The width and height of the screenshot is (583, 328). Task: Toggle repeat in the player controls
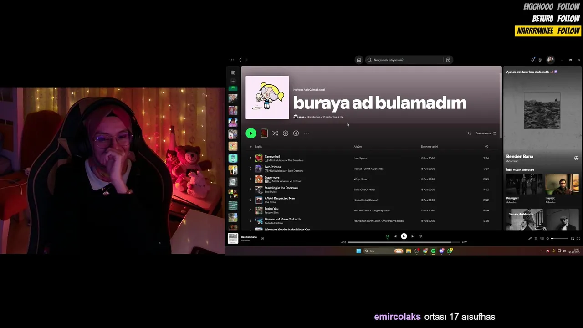[x=420, y=236]
